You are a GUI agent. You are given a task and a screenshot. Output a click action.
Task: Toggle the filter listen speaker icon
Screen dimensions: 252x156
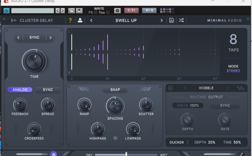point(115,138)
